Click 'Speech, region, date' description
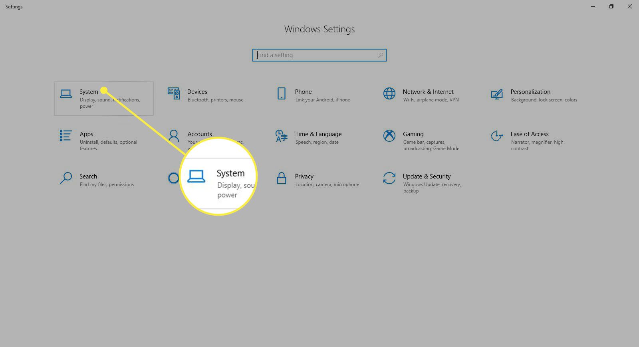 317,142
